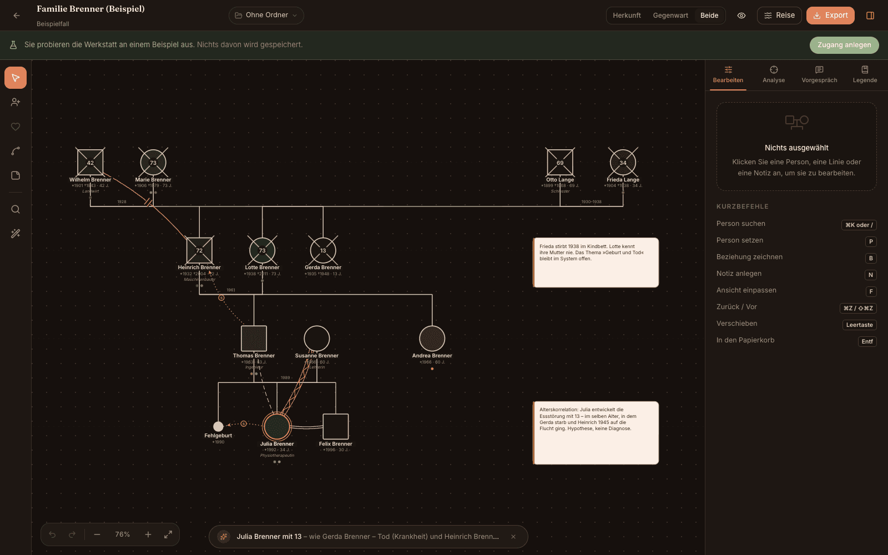Image resolution: width=888 pixels, height=555 pixels.
Task: Select Andrea Brenner's circle node
Action: (432, 339)
